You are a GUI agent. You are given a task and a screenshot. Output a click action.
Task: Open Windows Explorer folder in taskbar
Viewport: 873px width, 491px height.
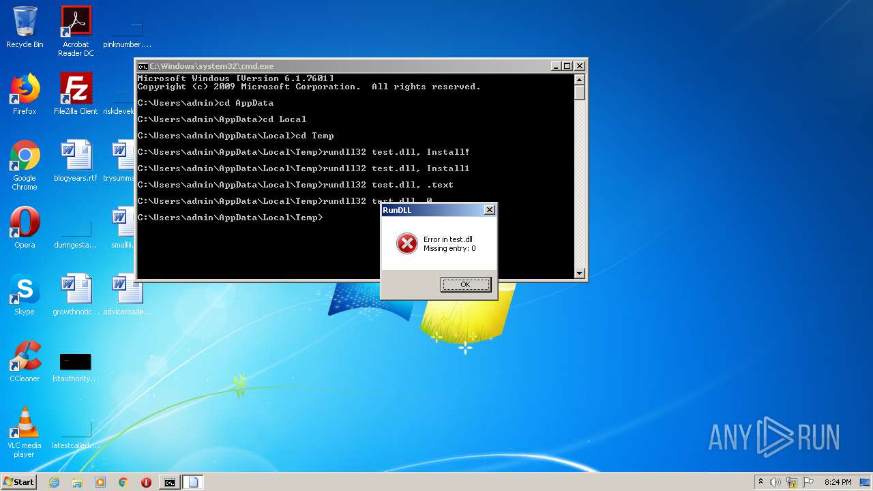[77, 482]
